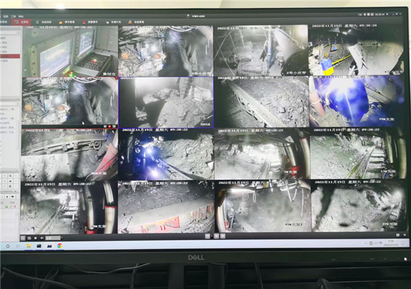
Task: Click the window layout icon in the bottom toolbar
Action: coord(23,238)
